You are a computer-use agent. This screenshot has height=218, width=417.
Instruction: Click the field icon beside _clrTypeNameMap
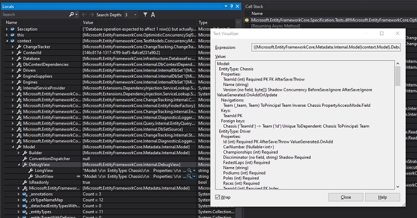pos(25,200)
